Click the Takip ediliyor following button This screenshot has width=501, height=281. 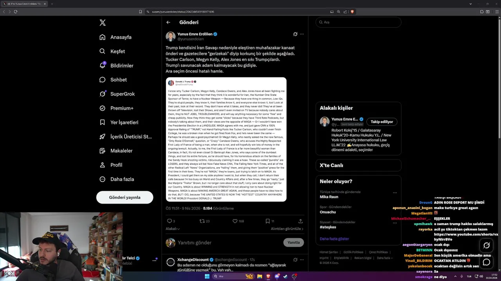[382, 122]
